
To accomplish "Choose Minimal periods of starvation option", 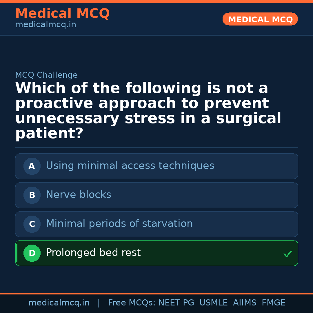I will click(119, 224).
